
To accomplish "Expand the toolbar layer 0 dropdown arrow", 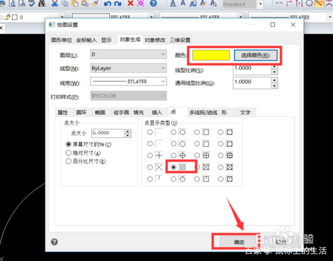I will tap(62, 17).
